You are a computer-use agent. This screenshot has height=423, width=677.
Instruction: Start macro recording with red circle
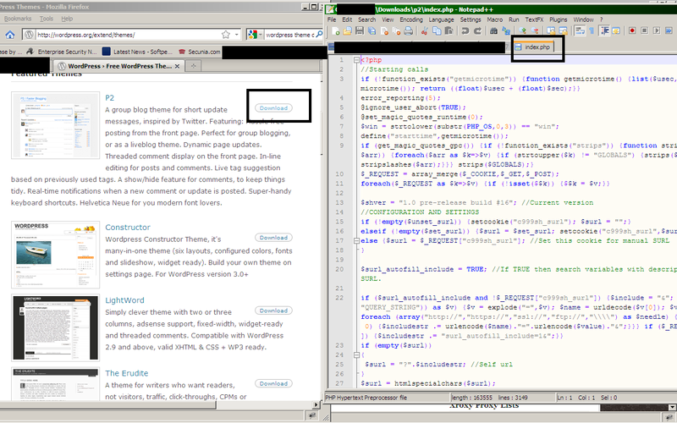[632, 30]
